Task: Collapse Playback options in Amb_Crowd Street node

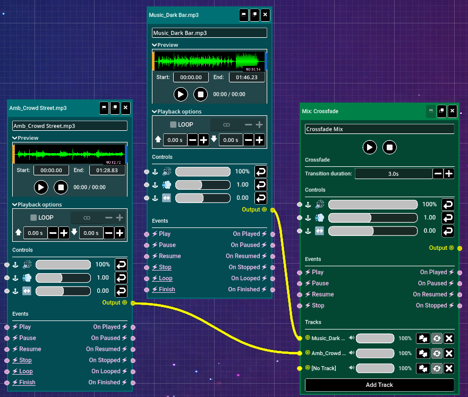Action: coord(15,205)
